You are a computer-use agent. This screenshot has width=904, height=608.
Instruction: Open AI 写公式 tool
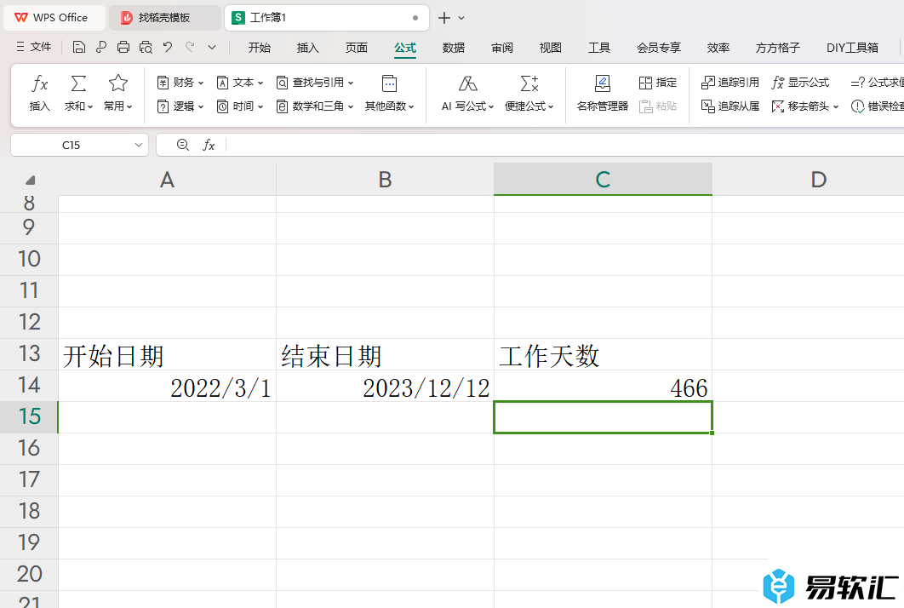coord(467,92)
